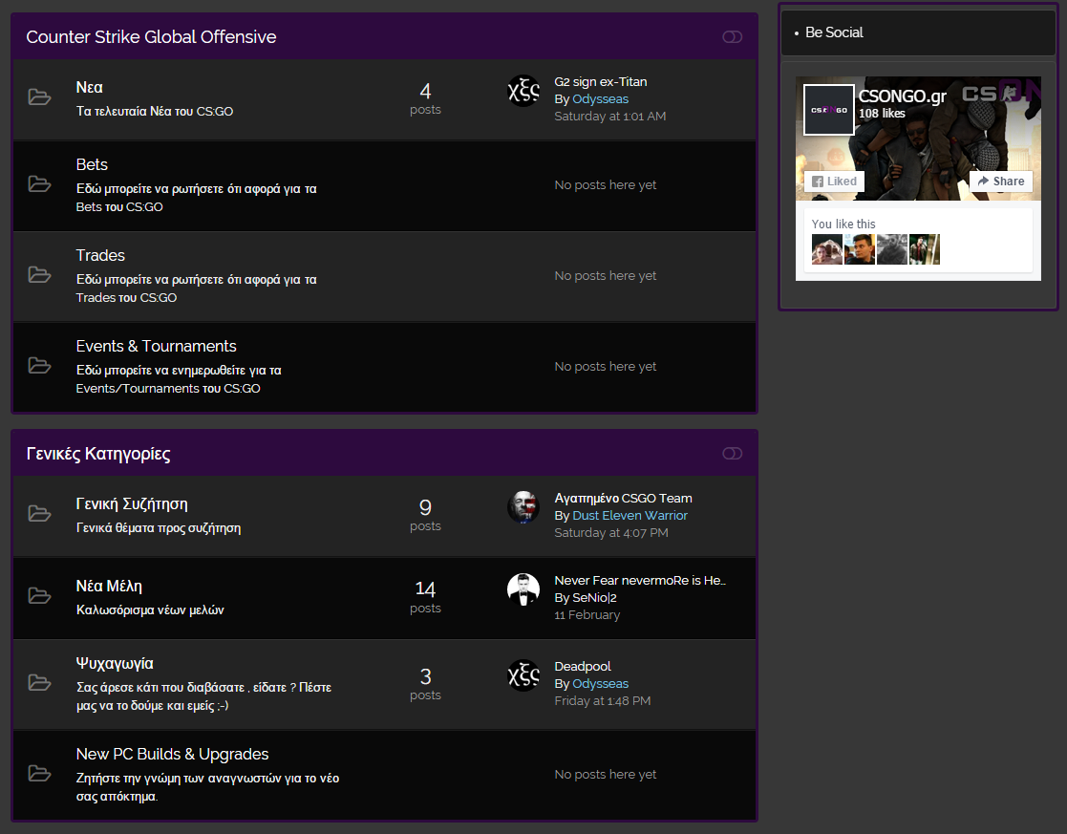Click folder icon beside Events & Tournaments
The width and height of the screenshot is (1067, 834).
39,365
